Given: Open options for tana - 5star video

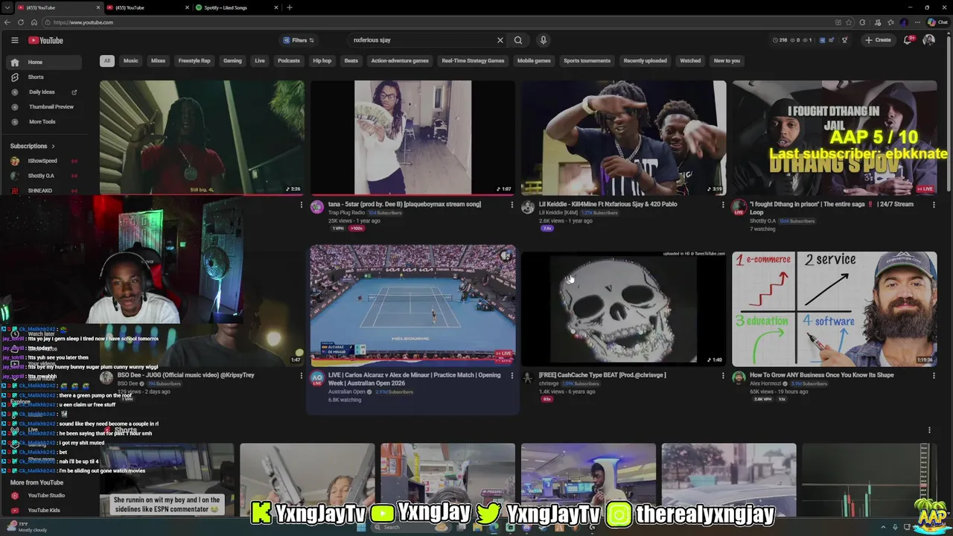Looking at the screenshot, I should (x=512, y=205).
